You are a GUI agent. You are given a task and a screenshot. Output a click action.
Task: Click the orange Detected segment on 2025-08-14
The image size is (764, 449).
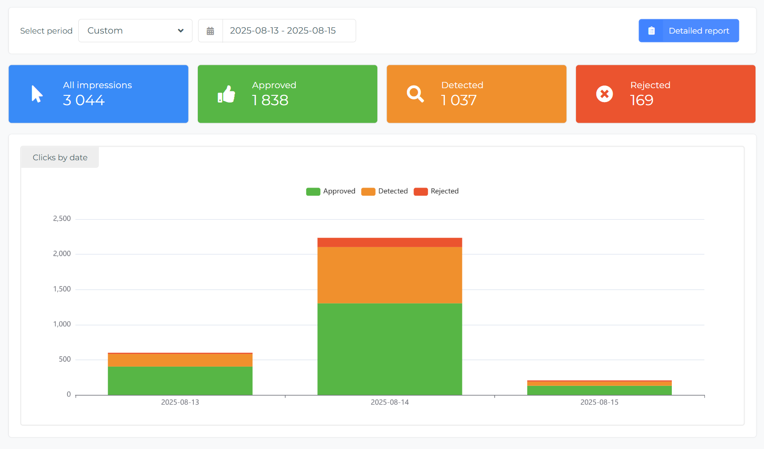tap(390, 275)
